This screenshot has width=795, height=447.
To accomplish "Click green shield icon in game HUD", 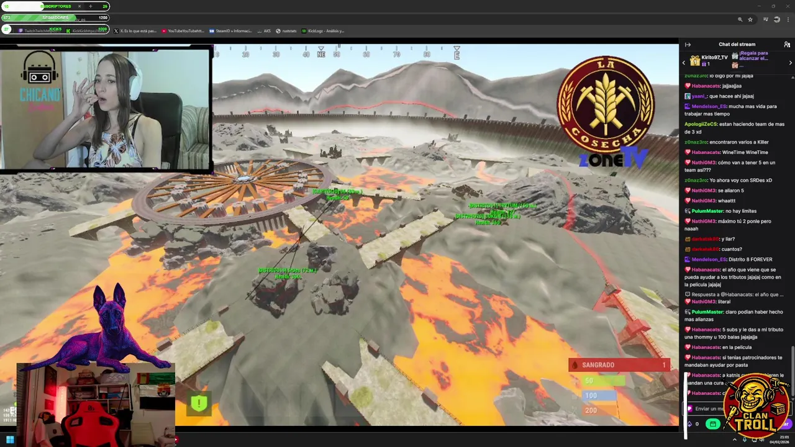I will 199,404.
